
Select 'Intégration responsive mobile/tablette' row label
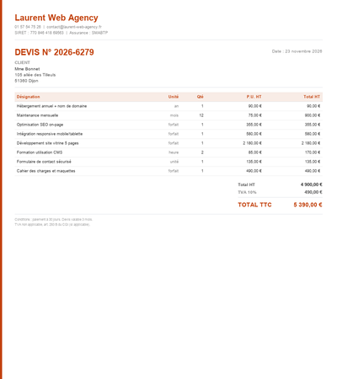(x=50, y=134)
